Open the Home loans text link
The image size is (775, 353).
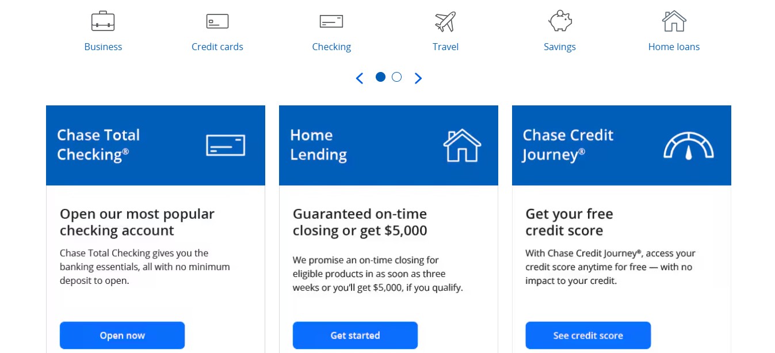click(x=674, y=47)
